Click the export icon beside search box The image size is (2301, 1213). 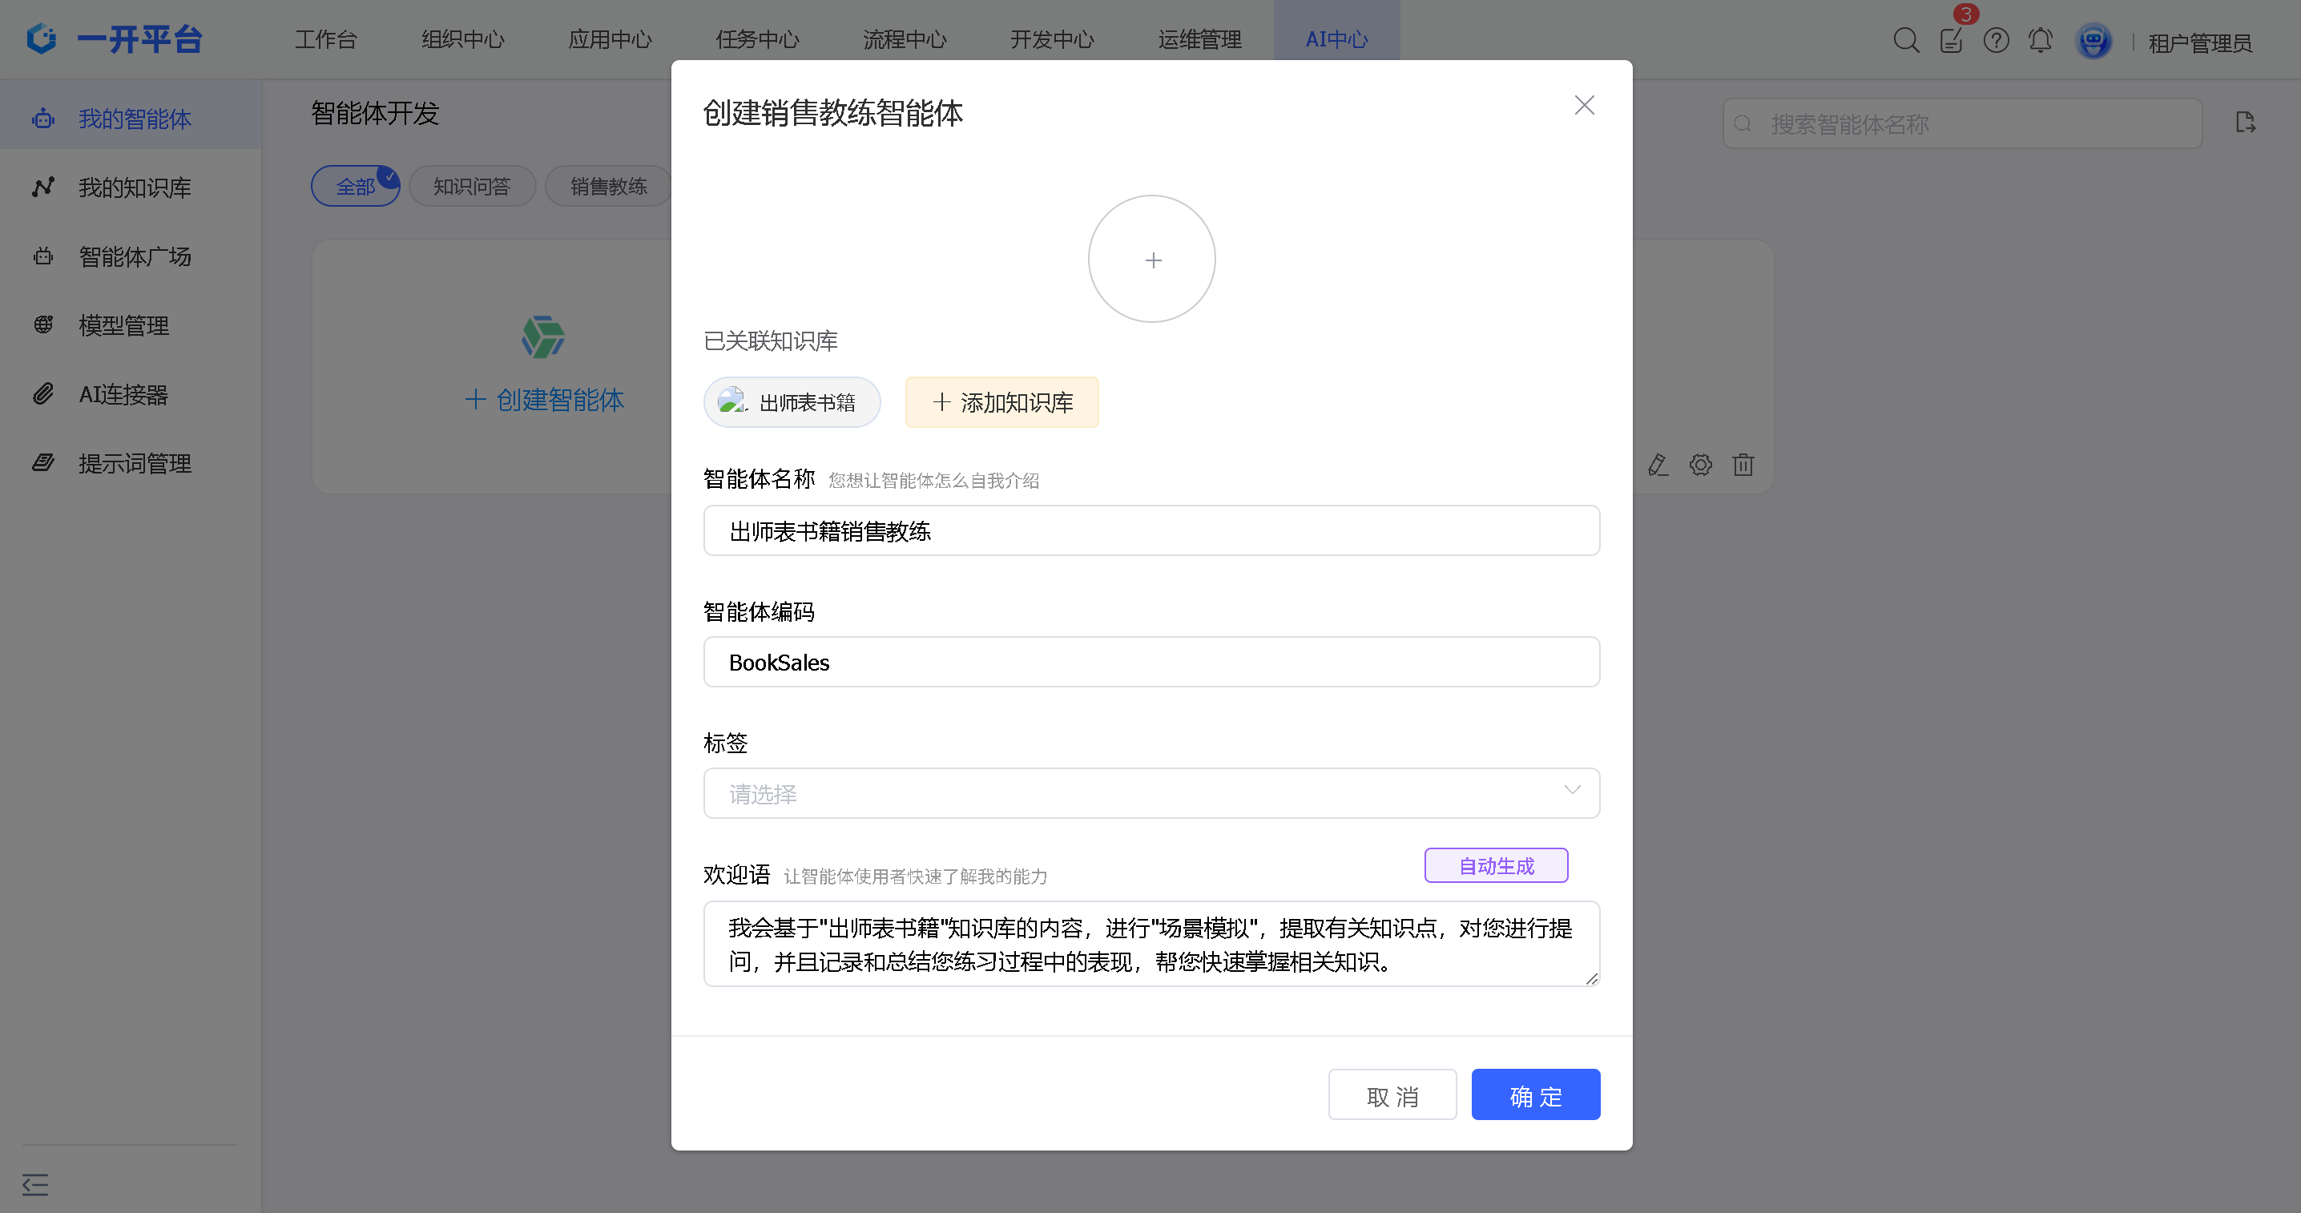pyautogui.click(x=2245, y=123)
